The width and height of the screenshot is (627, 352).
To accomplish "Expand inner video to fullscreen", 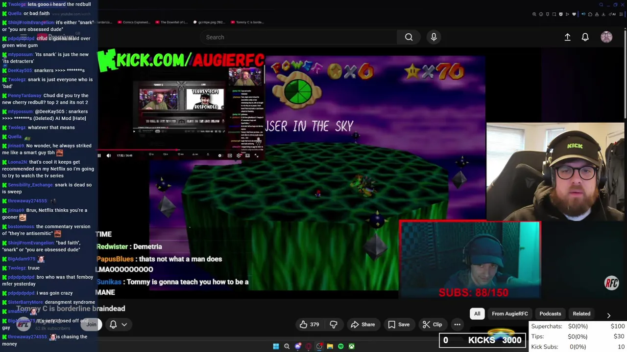I will pos(256,155).
